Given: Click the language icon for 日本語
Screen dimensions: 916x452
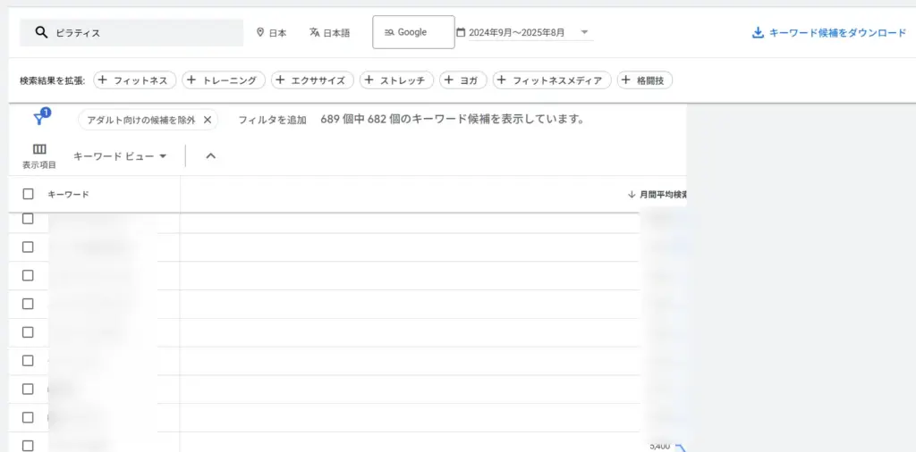Looking at the screenshot, I should pyautogui.click(x=314, y=33).
